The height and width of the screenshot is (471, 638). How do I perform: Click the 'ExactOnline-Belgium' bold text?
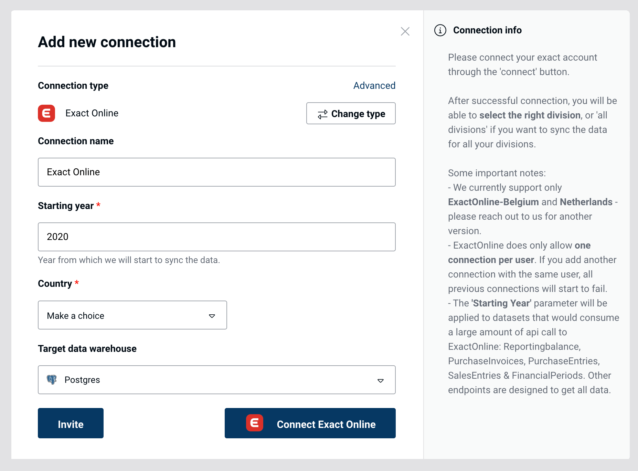[493, 202]
